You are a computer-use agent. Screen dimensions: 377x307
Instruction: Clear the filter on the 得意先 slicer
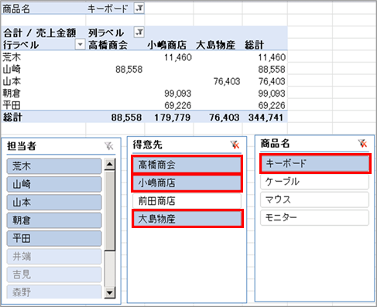[235, 145]
